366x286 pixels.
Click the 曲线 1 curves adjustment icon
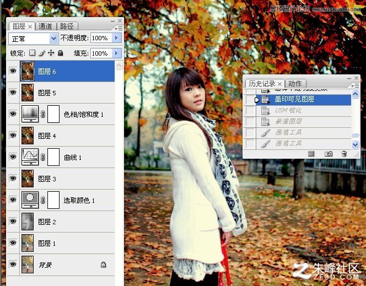(30, 157)
